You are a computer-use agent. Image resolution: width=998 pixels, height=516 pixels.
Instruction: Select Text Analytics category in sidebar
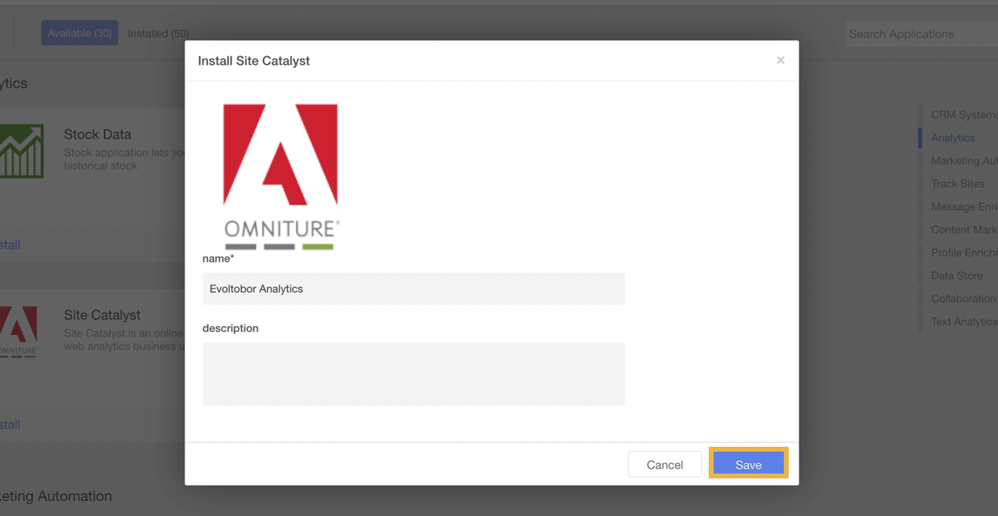[x=964, y=321]
